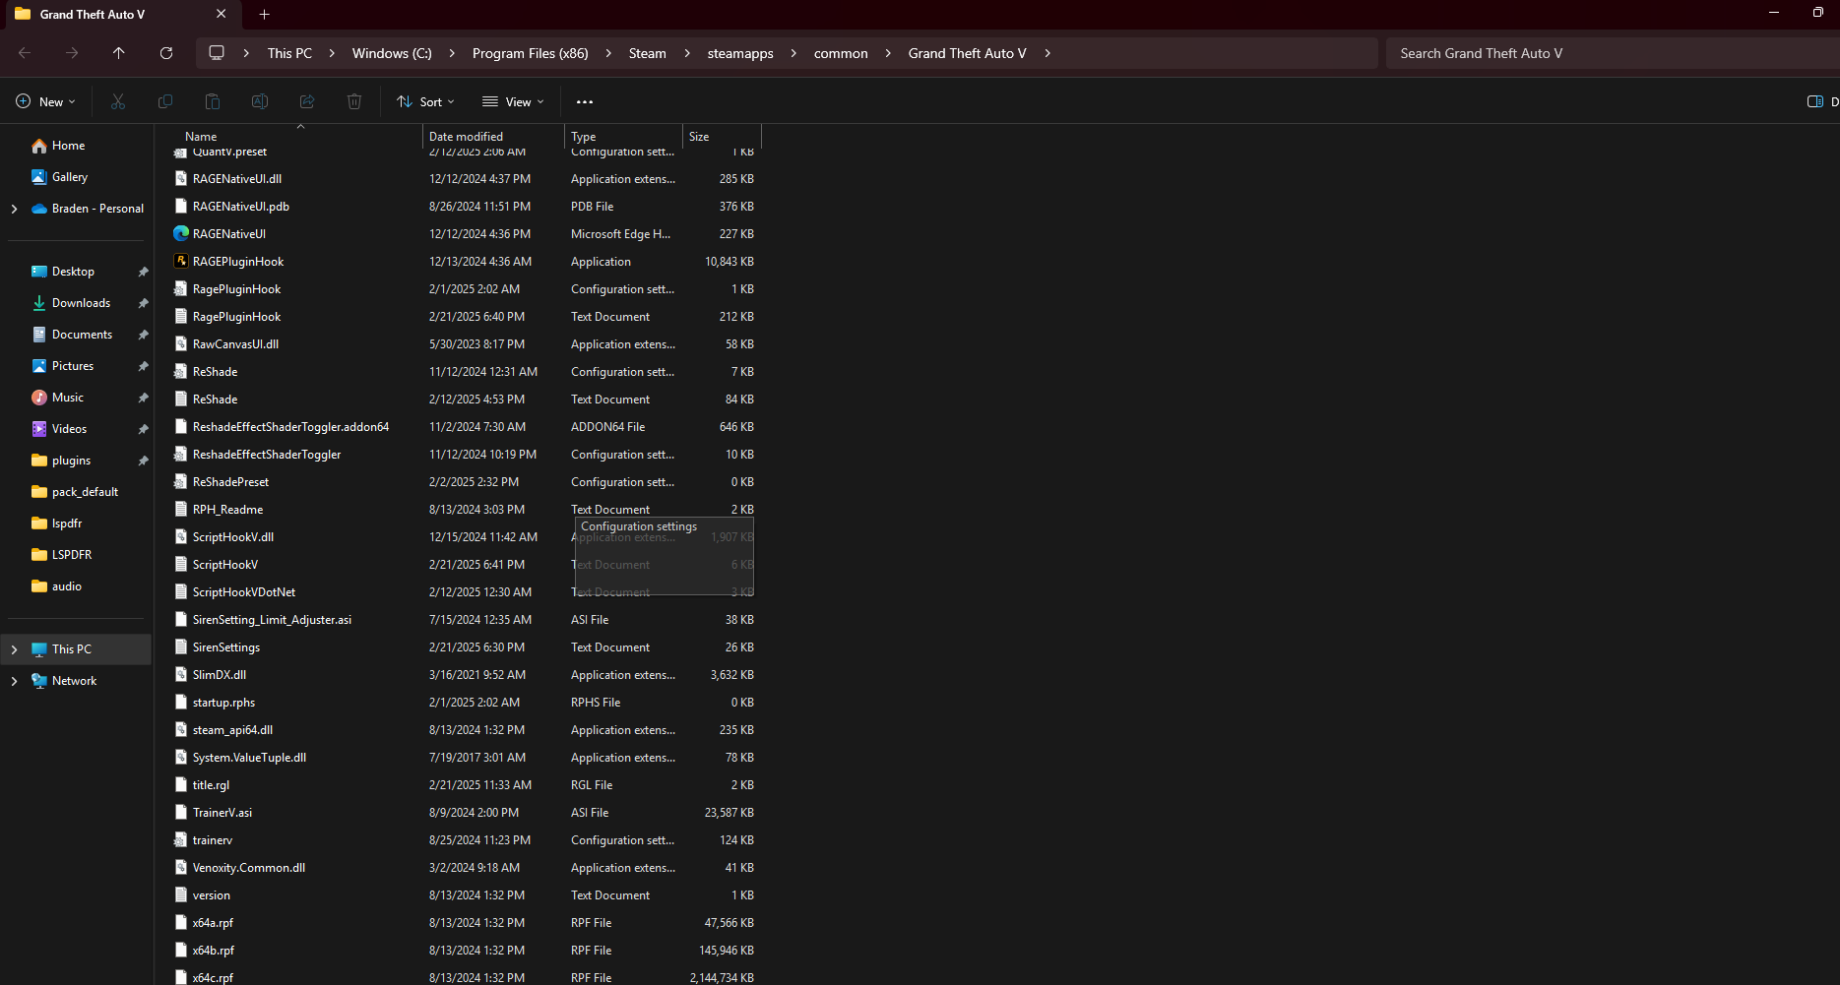Go back to the previous folder
Viewport: 1840px width, 985px height.
[x=25, y=53]
